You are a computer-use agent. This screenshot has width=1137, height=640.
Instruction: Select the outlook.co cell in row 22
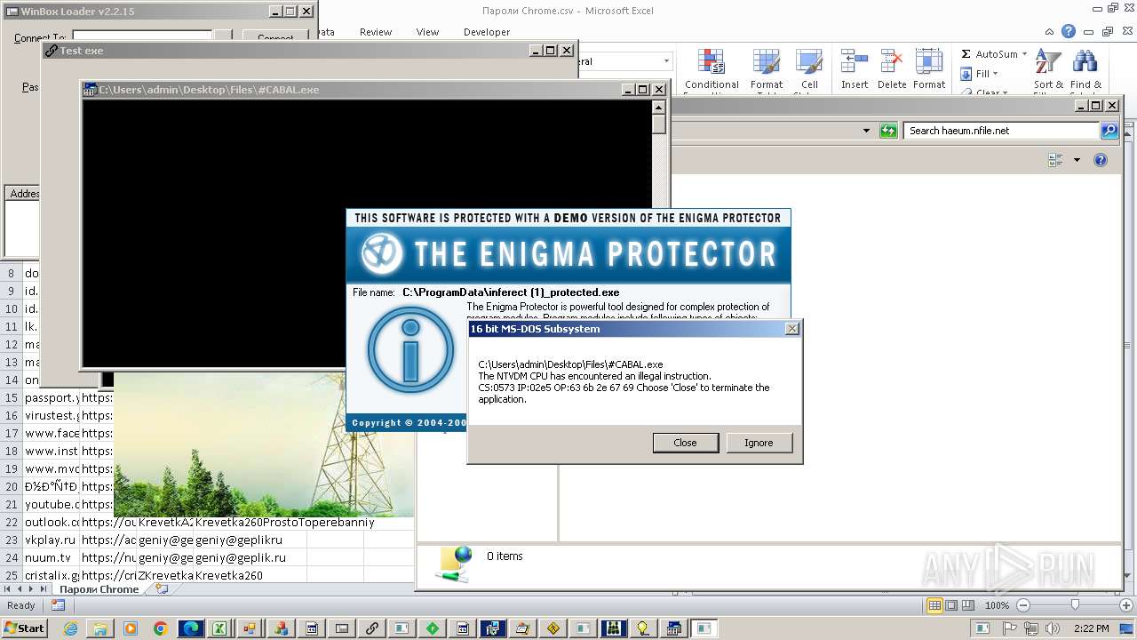pos(51,523)
